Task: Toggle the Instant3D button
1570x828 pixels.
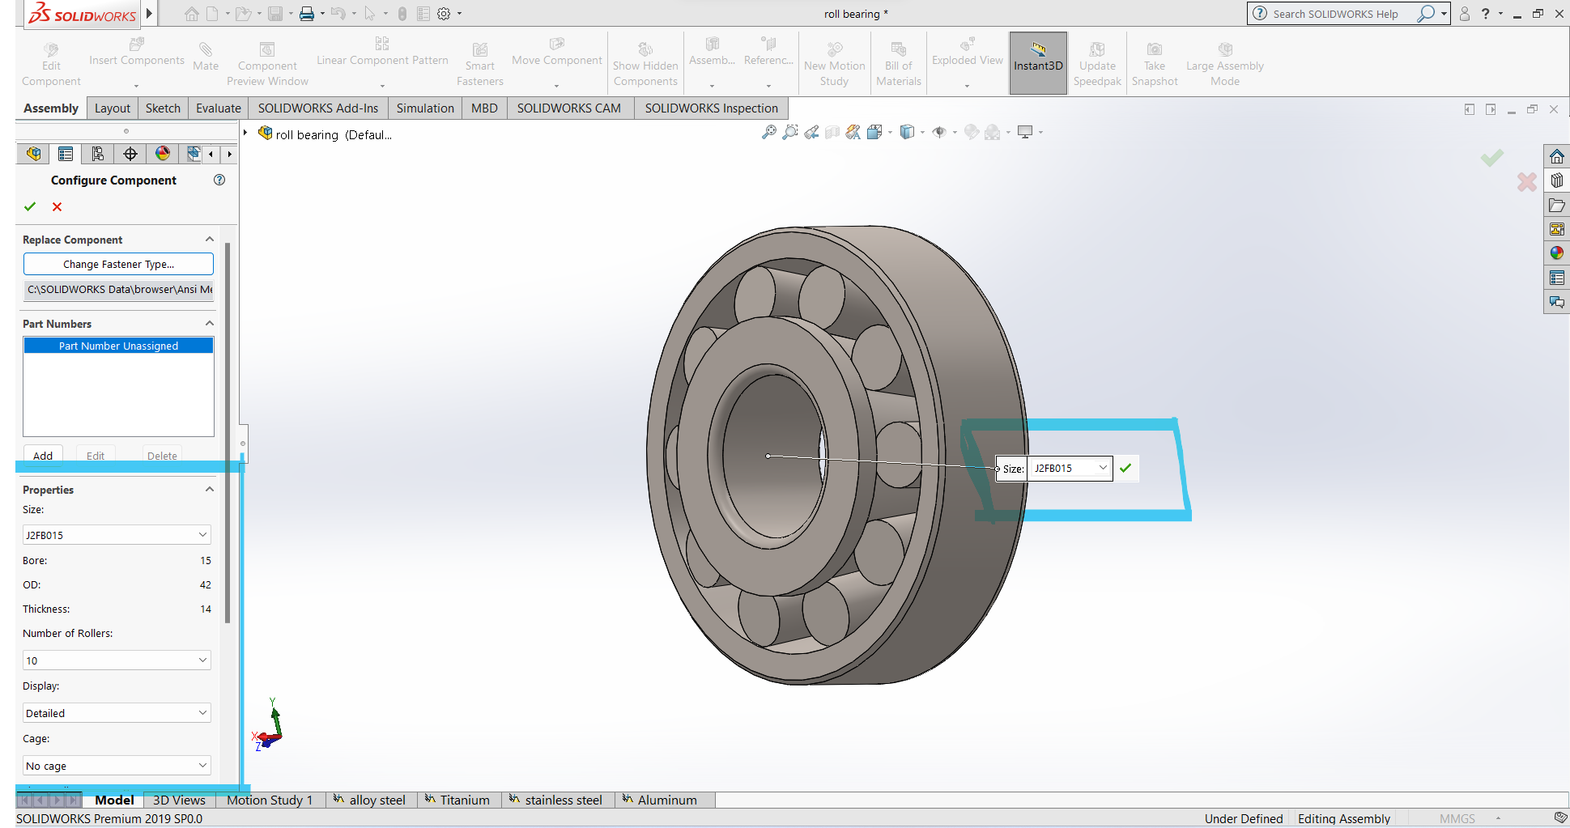Action: tap(1037, 63)
